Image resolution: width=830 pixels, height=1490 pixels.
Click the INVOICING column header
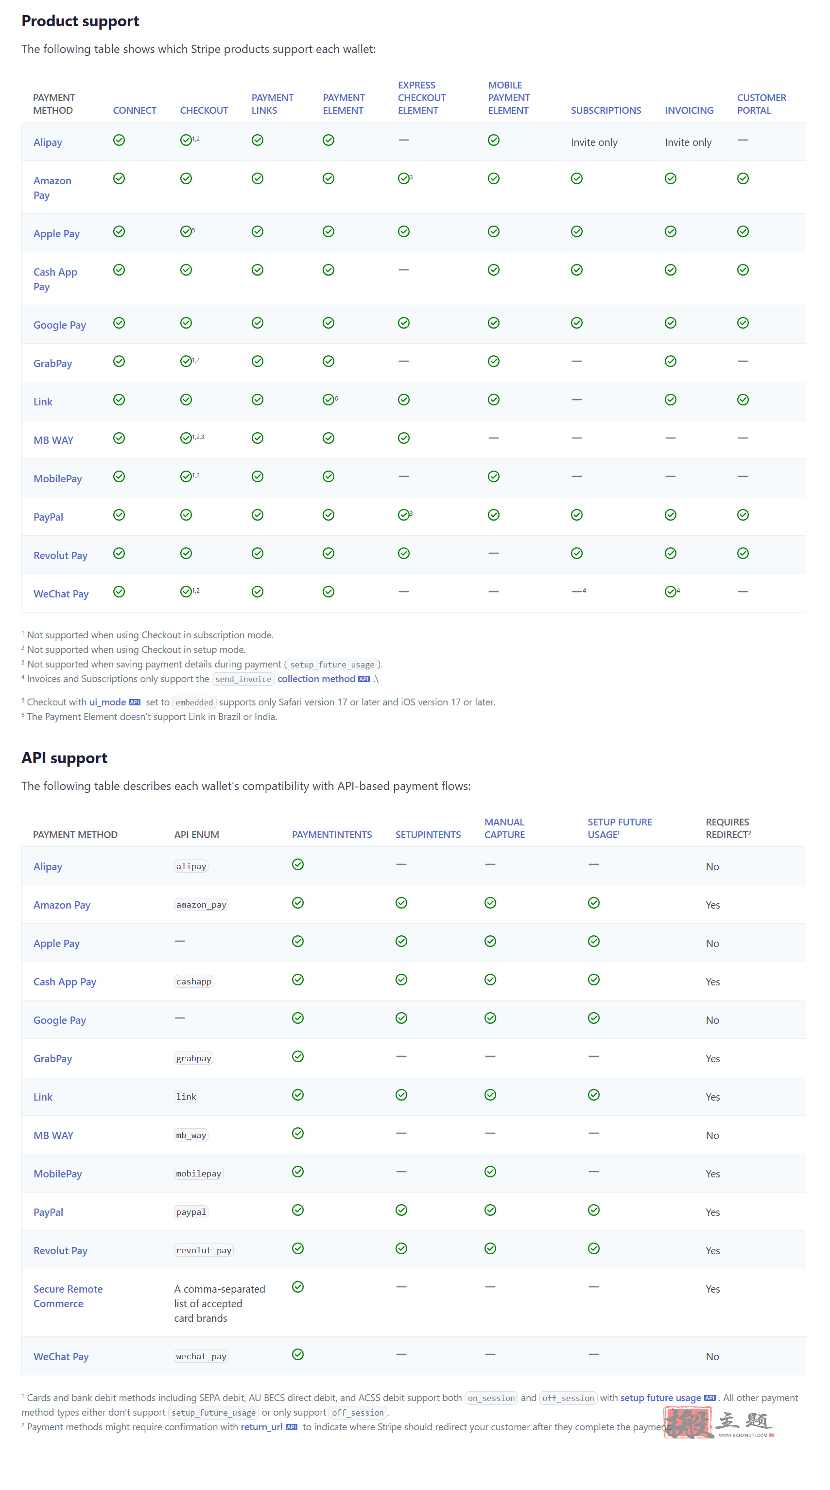689,110
